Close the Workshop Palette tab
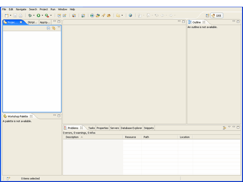This screenshot has width=243, height=182. click(x=31, y=116)
